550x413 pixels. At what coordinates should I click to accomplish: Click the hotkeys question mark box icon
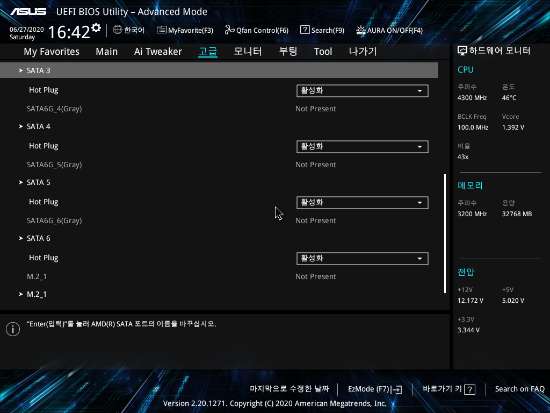pyautogui.click(x=469, y=389)
